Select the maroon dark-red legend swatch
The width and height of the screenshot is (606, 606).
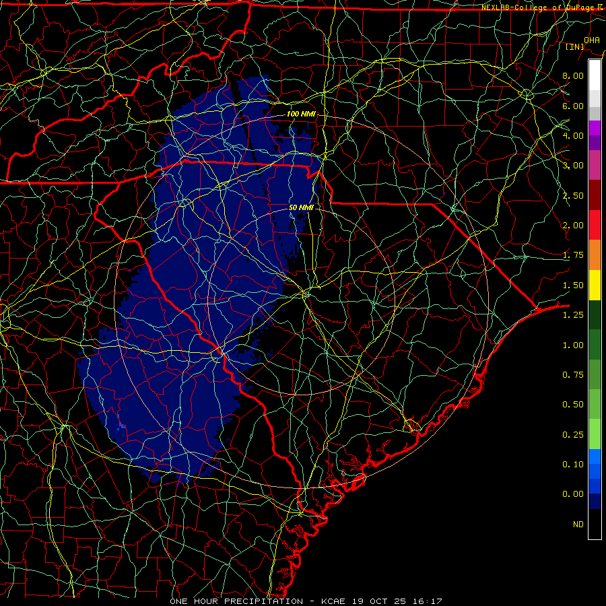(x=595, y=195)
